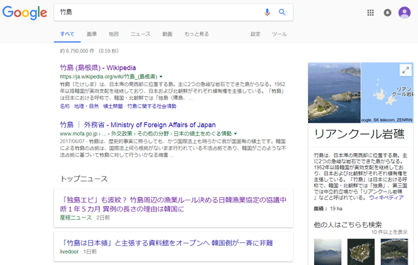Click the magnifying glass search button
The height and width of the screenshot is (265, 418).
282,12
